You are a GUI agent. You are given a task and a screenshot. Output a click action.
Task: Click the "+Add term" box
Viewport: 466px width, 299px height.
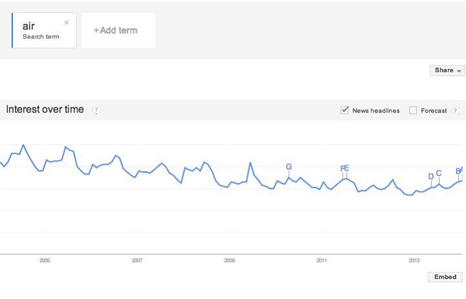118,30
